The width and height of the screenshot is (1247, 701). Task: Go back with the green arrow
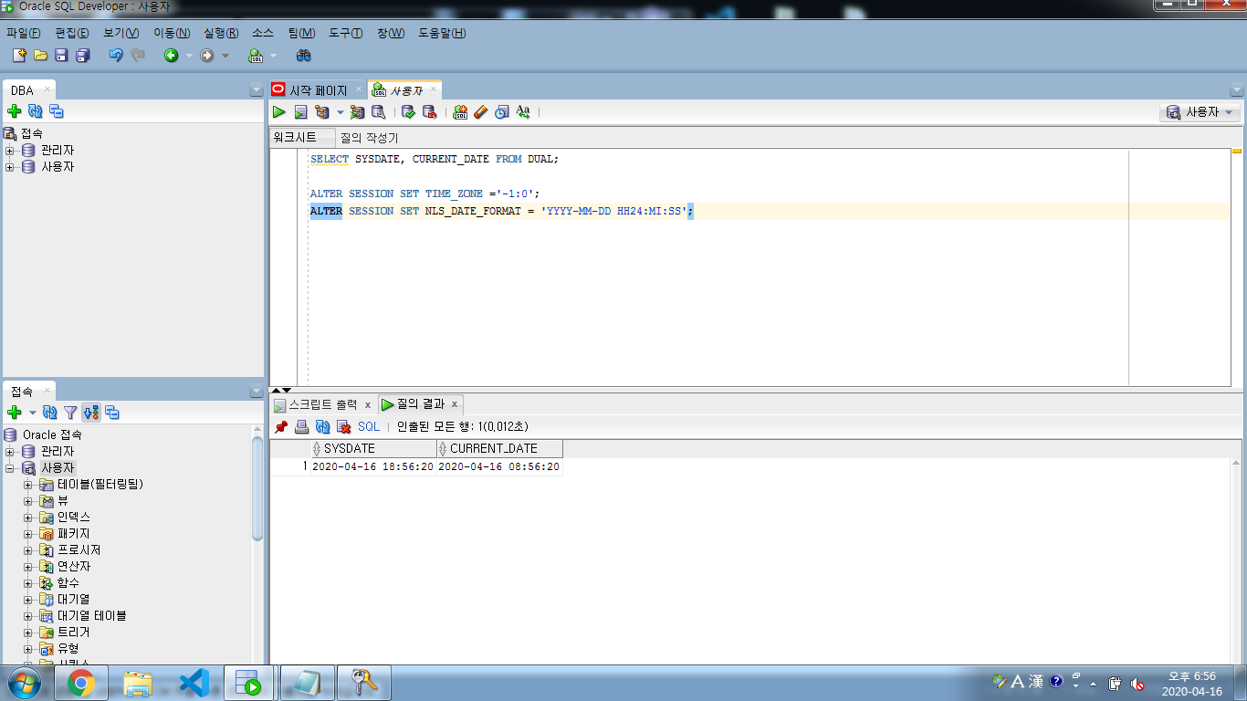click(171, 56)
